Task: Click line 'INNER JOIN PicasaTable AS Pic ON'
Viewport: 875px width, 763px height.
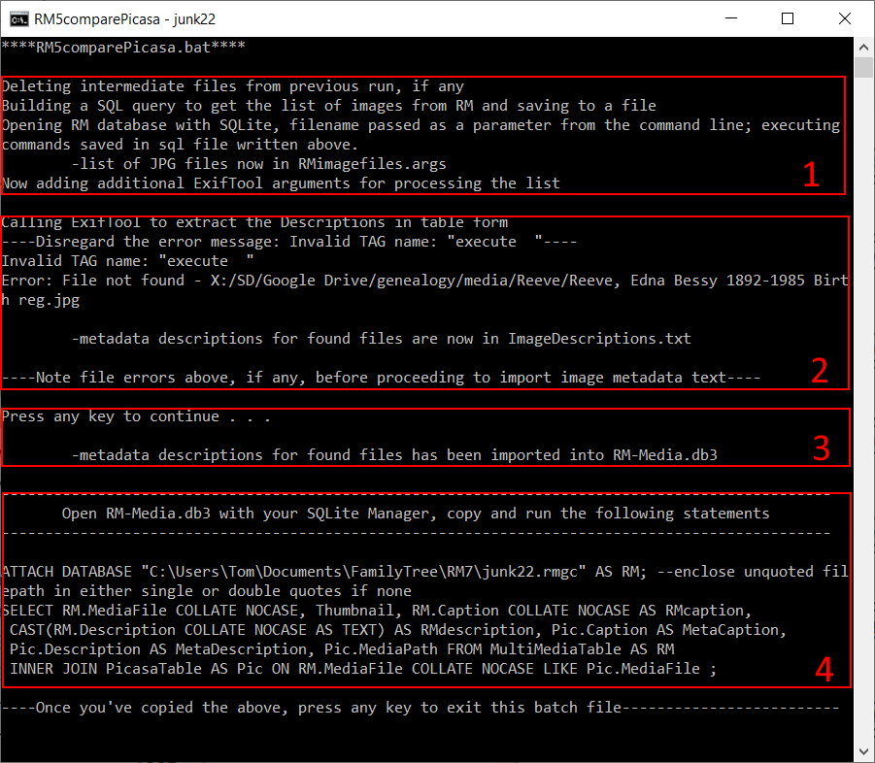Action: (363, 669)
